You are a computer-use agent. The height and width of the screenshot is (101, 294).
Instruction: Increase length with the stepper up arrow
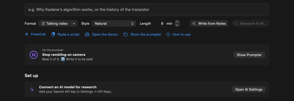[x=177, y=22]
